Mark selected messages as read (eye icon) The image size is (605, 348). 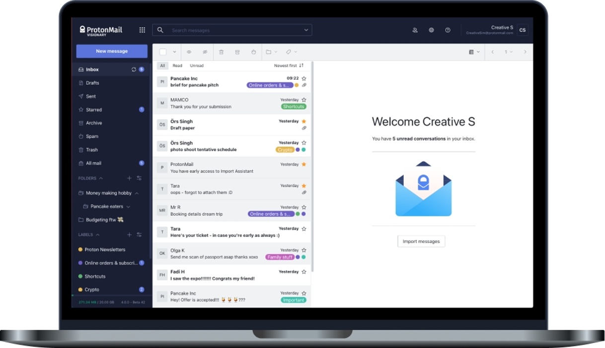click(189, 52)
